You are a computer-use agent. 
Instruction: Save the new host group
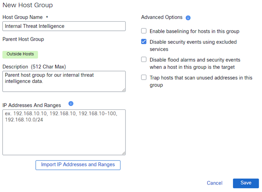[246, 183]
